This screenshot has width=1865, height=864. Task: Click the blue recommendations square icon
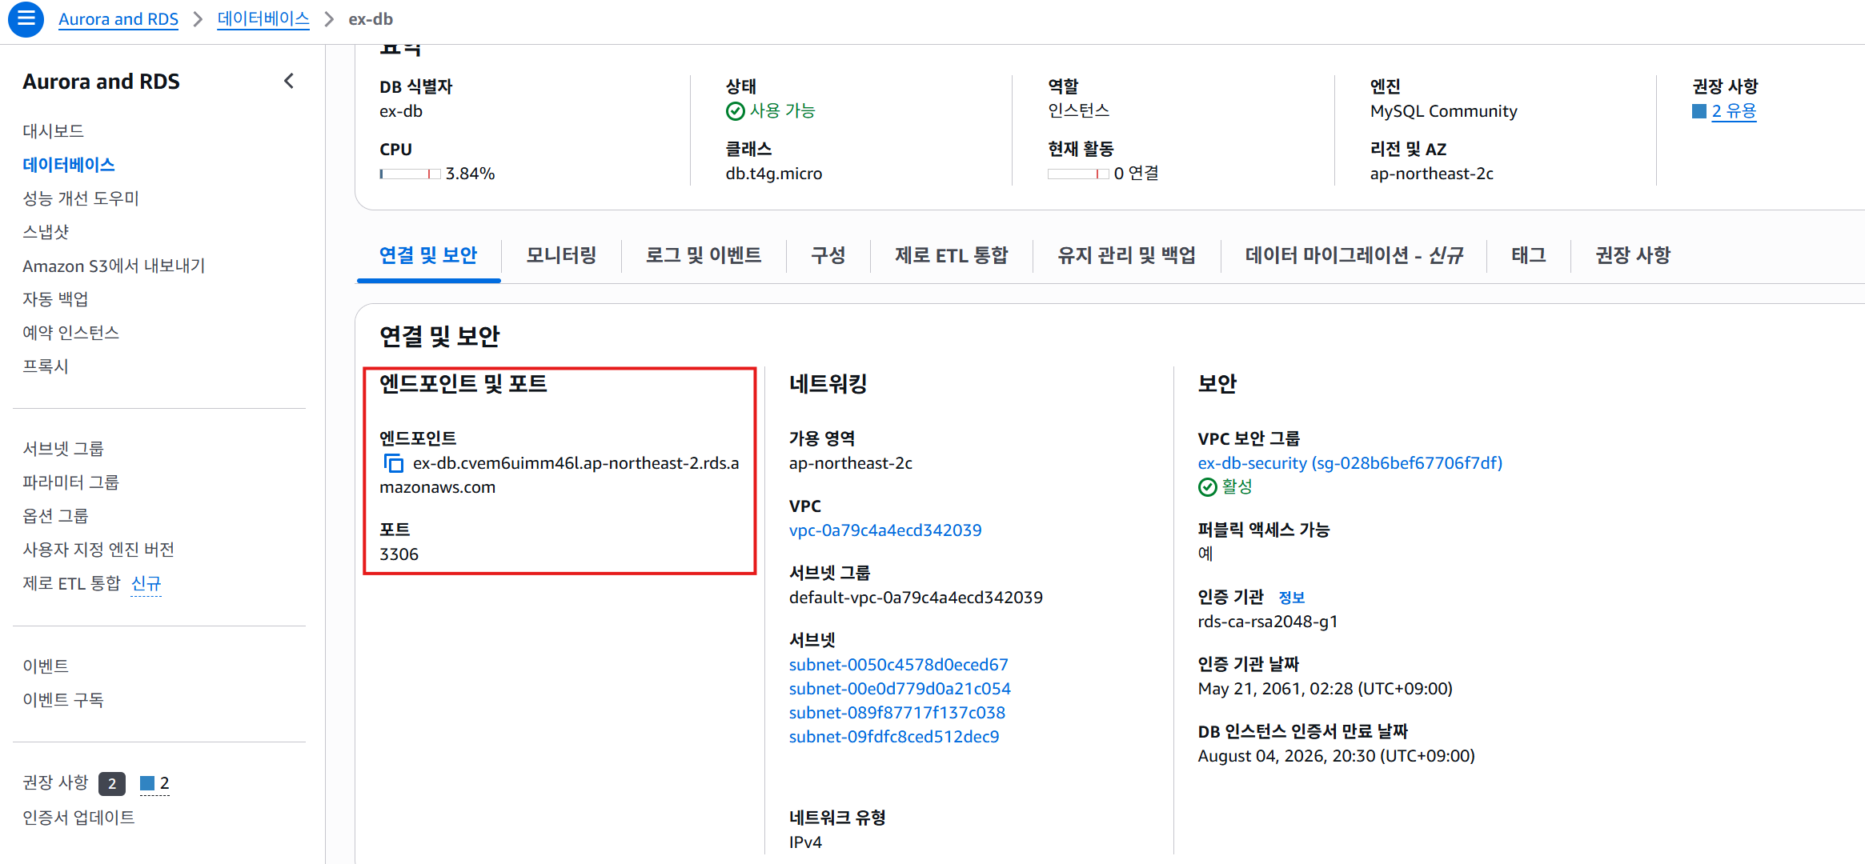pyautogui.click(x=1699, y=111)
